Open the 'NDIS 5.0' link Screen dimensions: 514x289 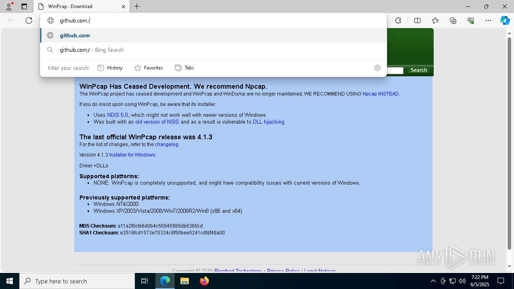pos(118,115)
